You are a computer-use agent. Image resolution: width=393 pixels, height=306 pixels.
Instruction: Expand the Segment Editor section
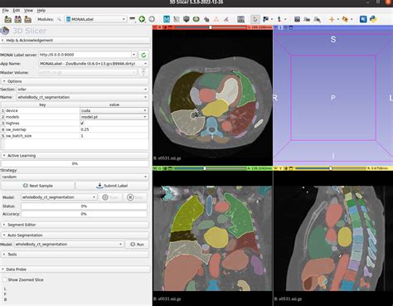(x=75, y=225)
